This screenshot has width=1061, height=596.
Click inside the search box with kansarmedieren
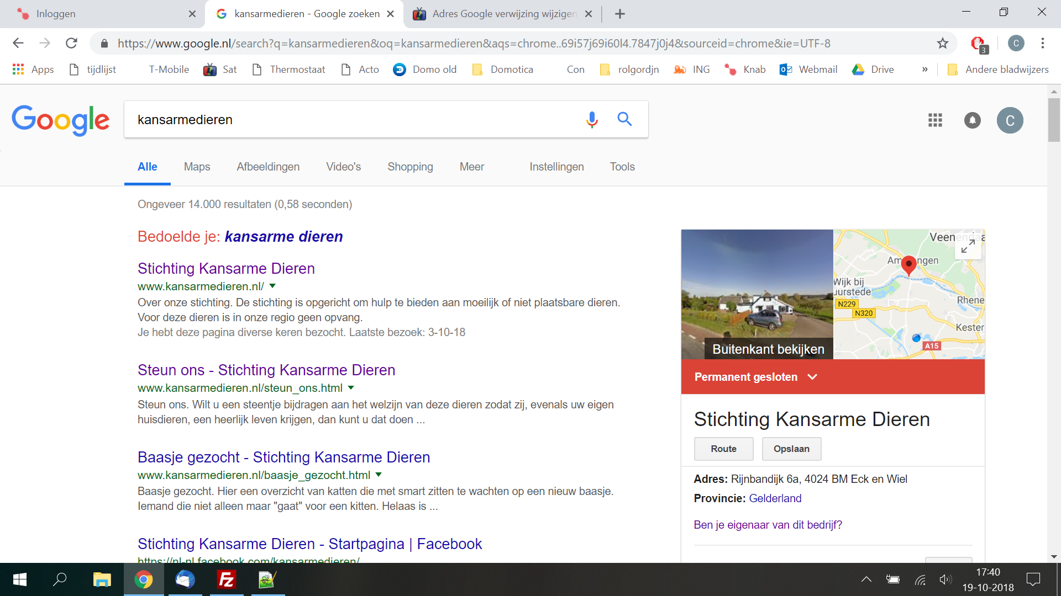pos(332,119)
